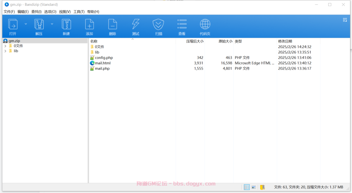Click the 解压 (Extract) toolbar icon
The width and height of the screenshot is (352, 193).
[39, 24]
